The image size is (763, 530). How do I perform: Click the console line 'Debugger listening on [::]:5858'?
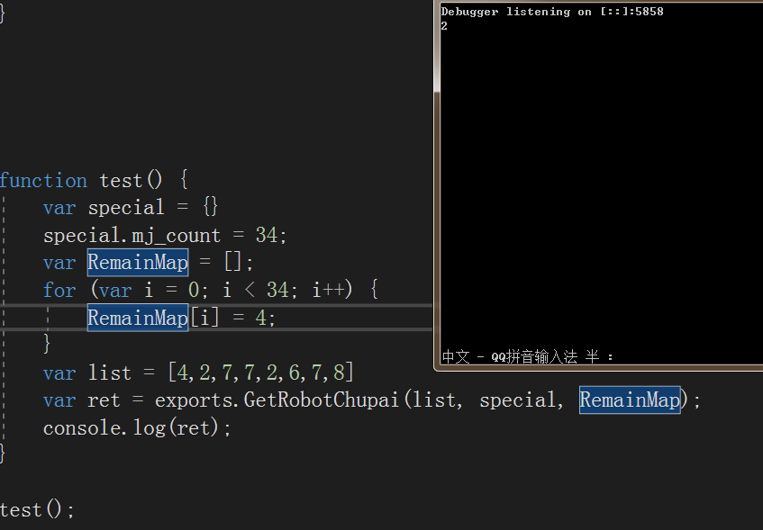552,12
